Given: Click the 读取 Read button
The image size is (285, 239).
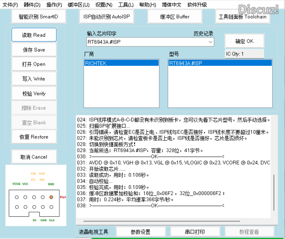Looking at the screenshot, I should coord(34,35).
